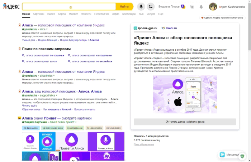Expand dropdown arrow next to yandex.ru › alice
251x162 pixels.
[x=47, y=29]
